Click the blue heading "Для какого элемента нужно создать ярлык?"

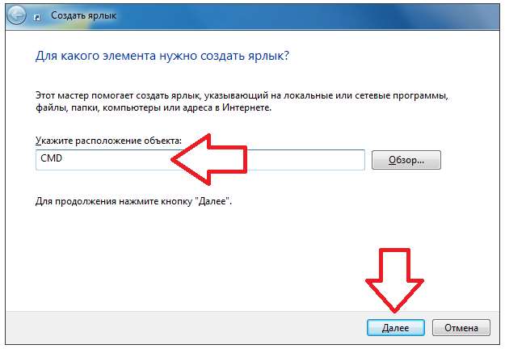tap(162, 58)
